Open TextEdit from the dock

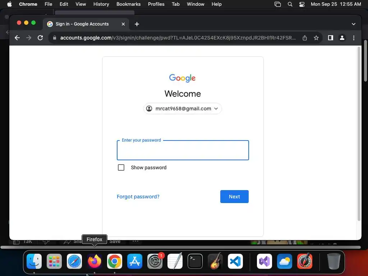175,261
